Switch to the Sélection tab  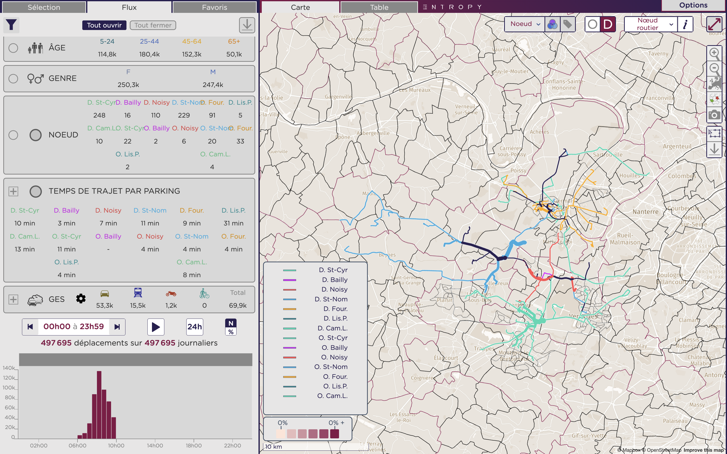pyautogui.click(x=44, y=7)
